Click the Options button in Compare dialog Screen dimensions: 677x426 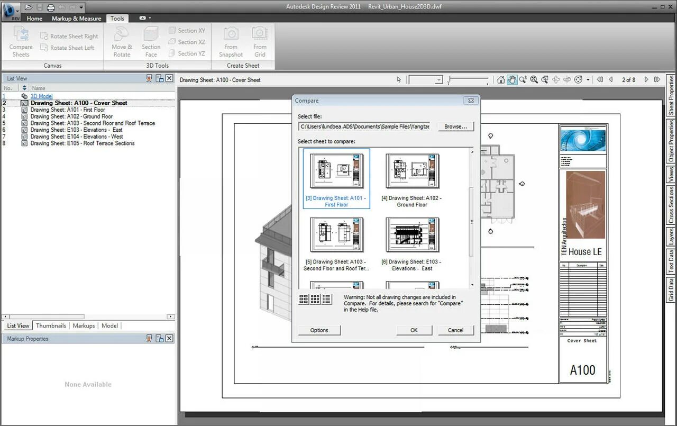[x=319, y=330]
